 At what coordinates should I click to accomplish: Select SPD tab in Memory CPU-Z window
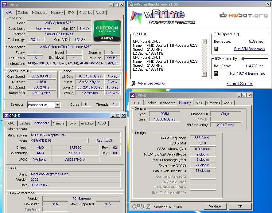(x=199, y=103)
